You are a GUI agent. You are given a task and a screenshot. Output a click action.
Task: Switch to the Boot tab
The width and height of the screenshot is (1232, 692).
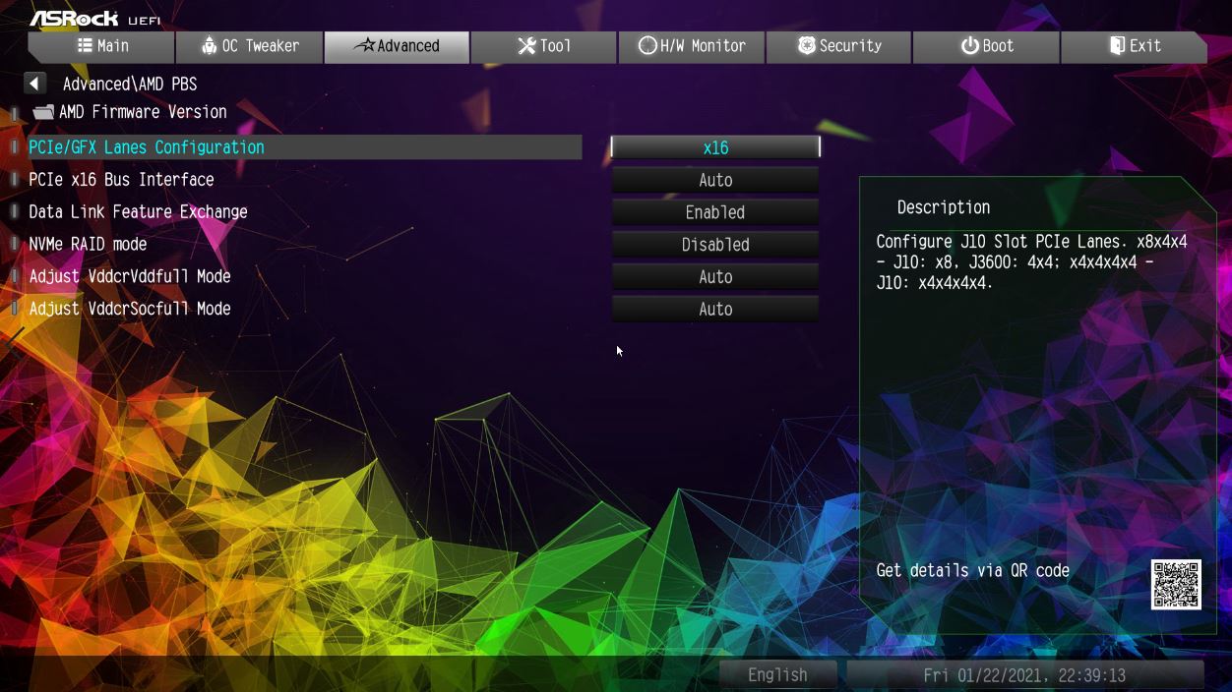coord(987,46)
